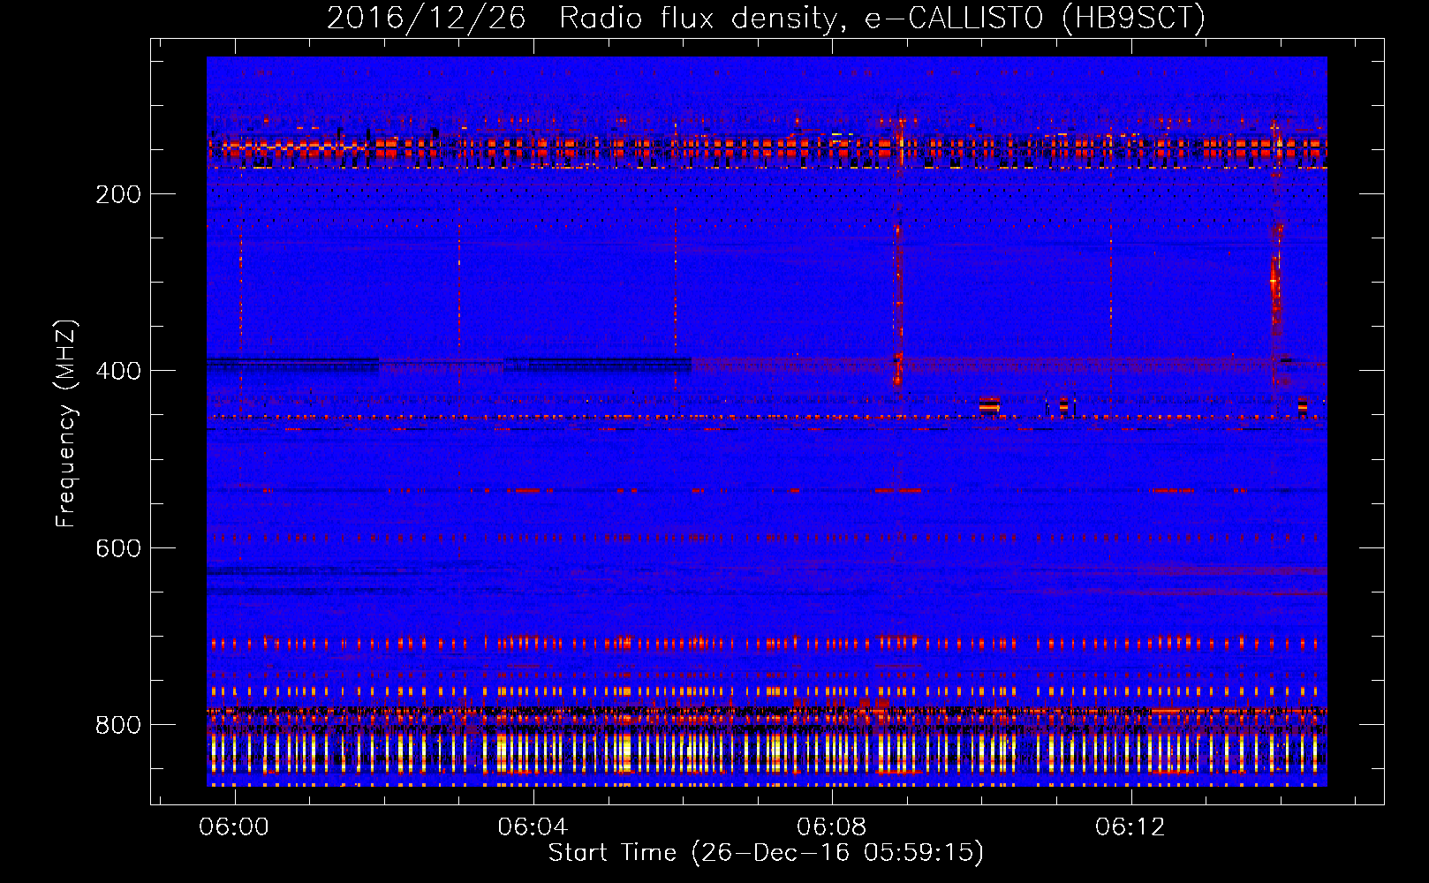This screenshot has width=1429, height=883.
Task: Click the 'Start Time (26-Dec-16 05:59:15)' label
Action: [x=766, y=853]
